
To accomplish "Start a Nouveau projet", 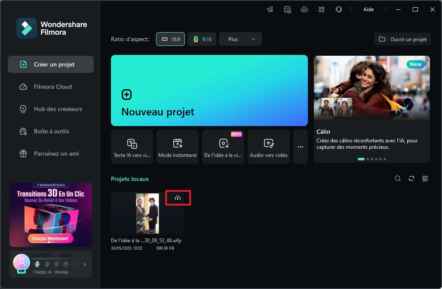I will [x=209, y=90].
